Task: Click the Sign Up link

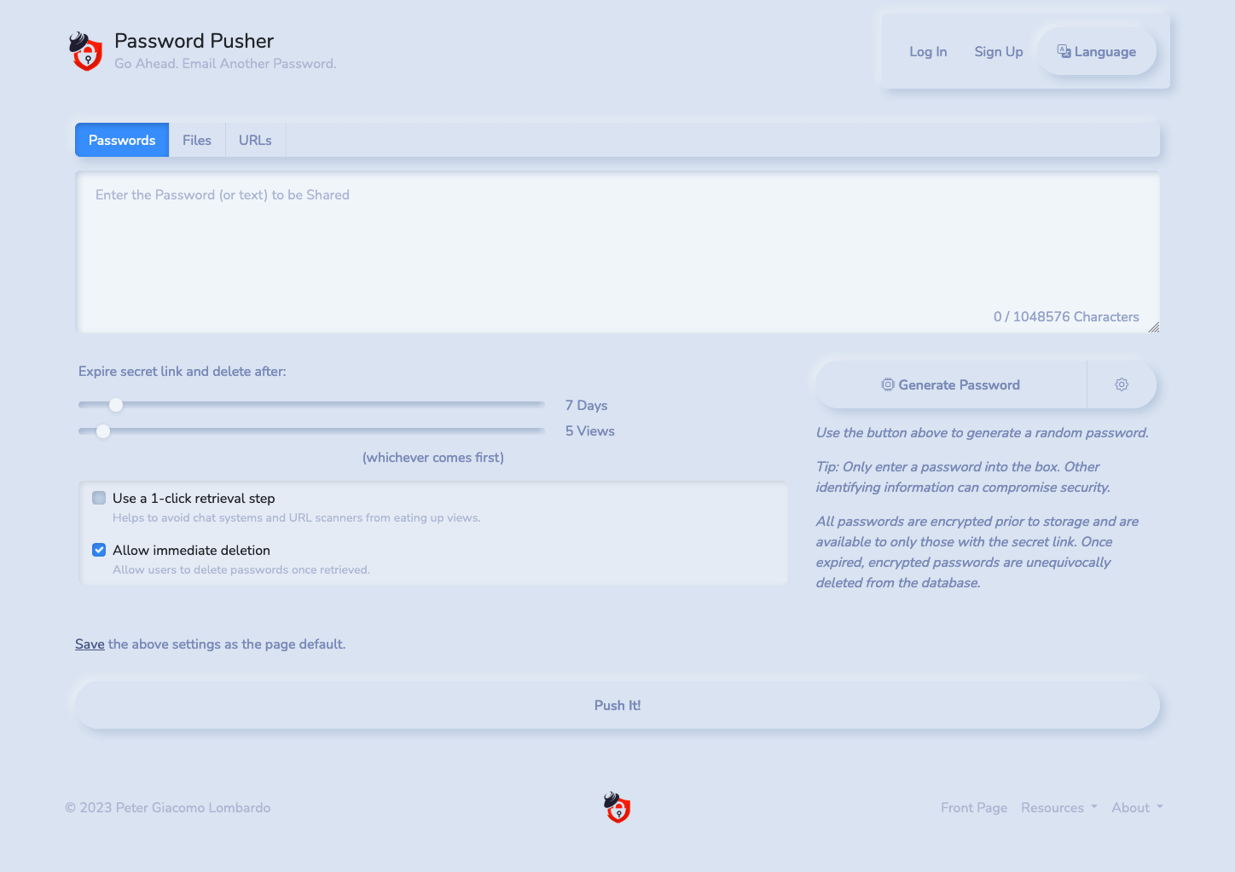Action: [x=998, y=51]
